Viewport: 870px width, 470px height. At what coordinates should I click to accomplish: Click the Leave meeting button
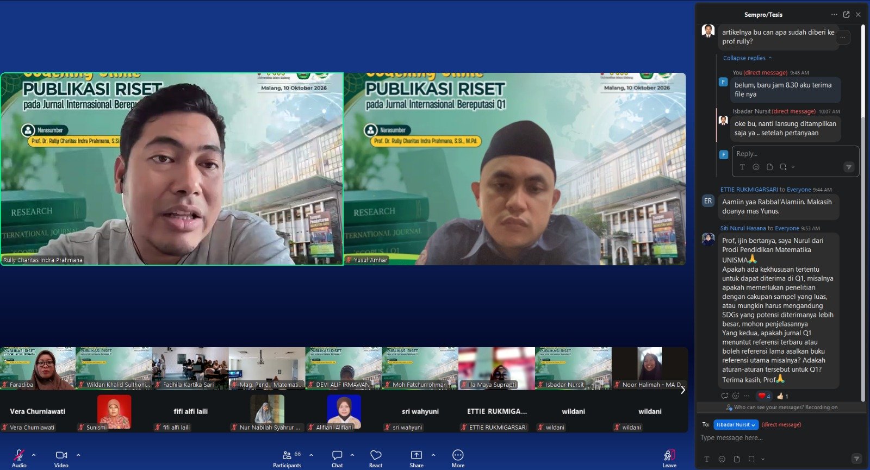(669, 458)
